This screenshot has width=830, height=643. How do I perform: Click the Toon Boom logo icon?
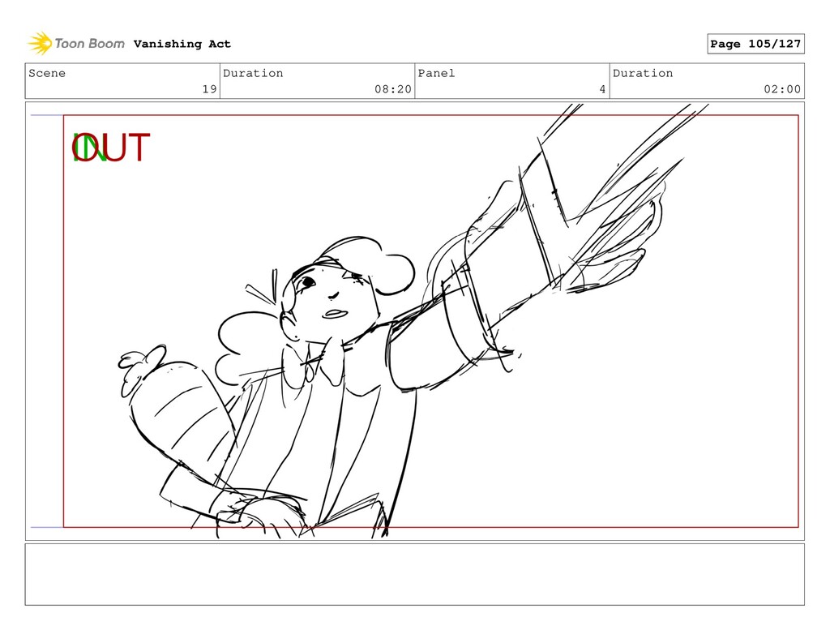(41, 44)
